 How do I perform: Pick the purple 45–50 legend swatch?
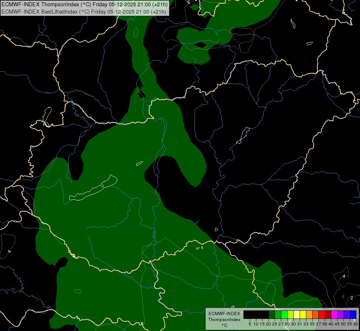point(341,314)
